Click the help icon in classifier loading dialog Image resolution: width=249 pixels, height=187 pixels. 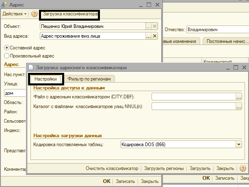243,168
